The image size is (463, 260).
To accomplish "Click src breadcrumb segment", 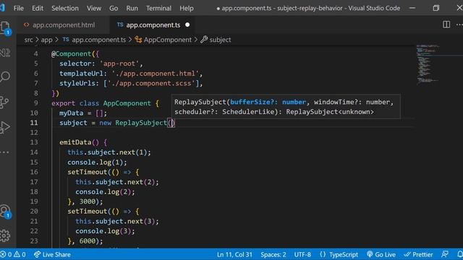I will coord(28,40).
